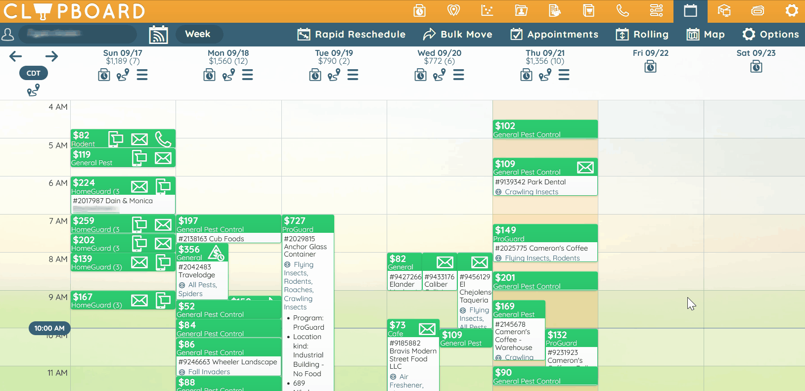Show the route for Tue 09/19

[334, 75]
